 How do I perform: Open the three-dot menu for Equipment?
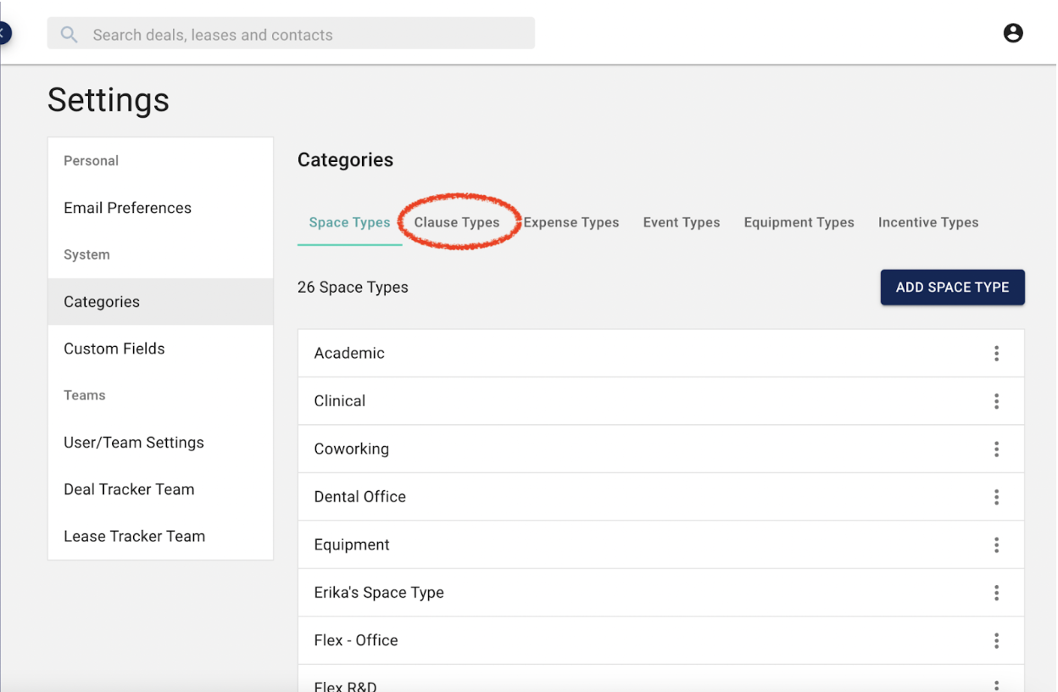click(996, 545)
